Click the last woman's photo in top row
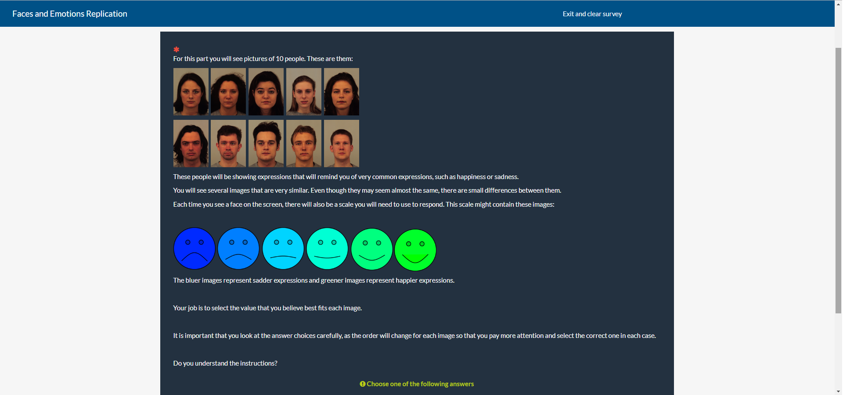Screen dimensions: 843x395 (x=342, y=92)
